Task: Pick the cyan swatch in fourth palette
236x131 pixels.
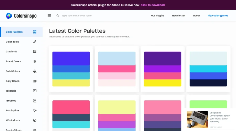Action: 208,69
